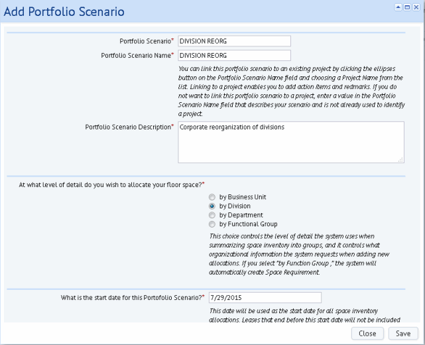Choose the by Department option
Image resolution: width=425 pixels, height=345 pixels.
212,216
